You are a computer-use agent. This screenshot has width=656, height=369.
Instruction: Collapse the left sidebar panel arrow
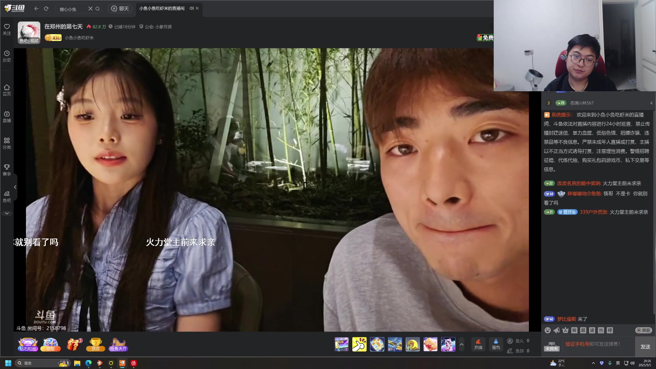tap(15, 187)
